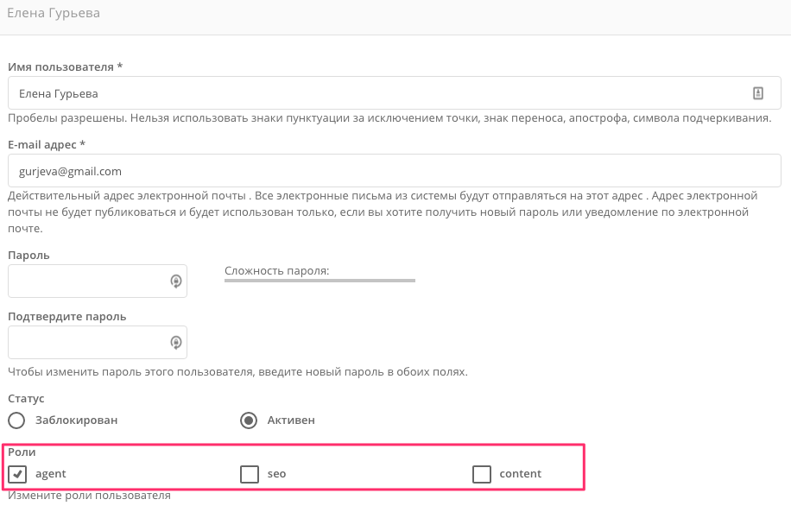Click the Активен label text

(x=291, y=420)
